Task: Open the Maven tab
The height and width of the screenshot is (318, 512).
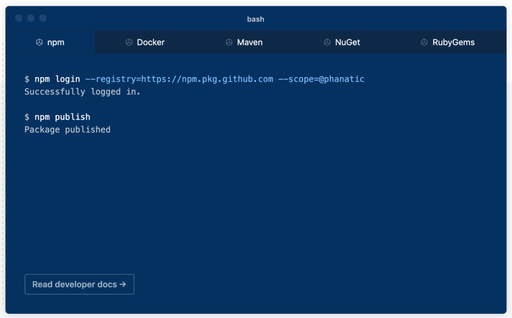Action: point(244,42)
